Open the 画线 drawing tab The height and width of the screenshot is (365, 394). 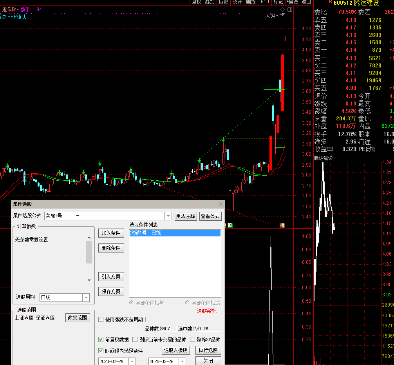251,2
